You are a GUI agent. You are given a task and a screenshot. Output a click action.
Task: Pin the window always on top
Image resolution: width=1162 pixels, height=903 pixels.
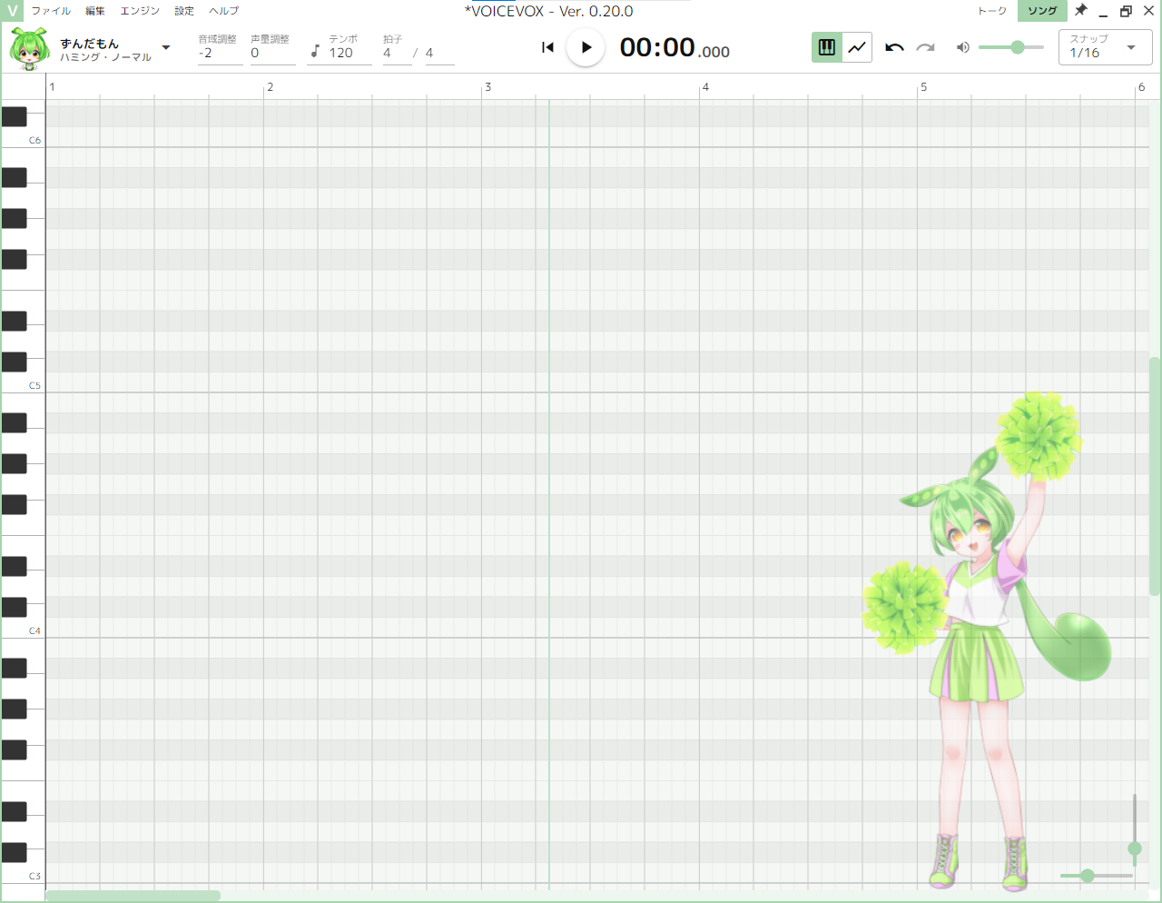point(1080,11)
